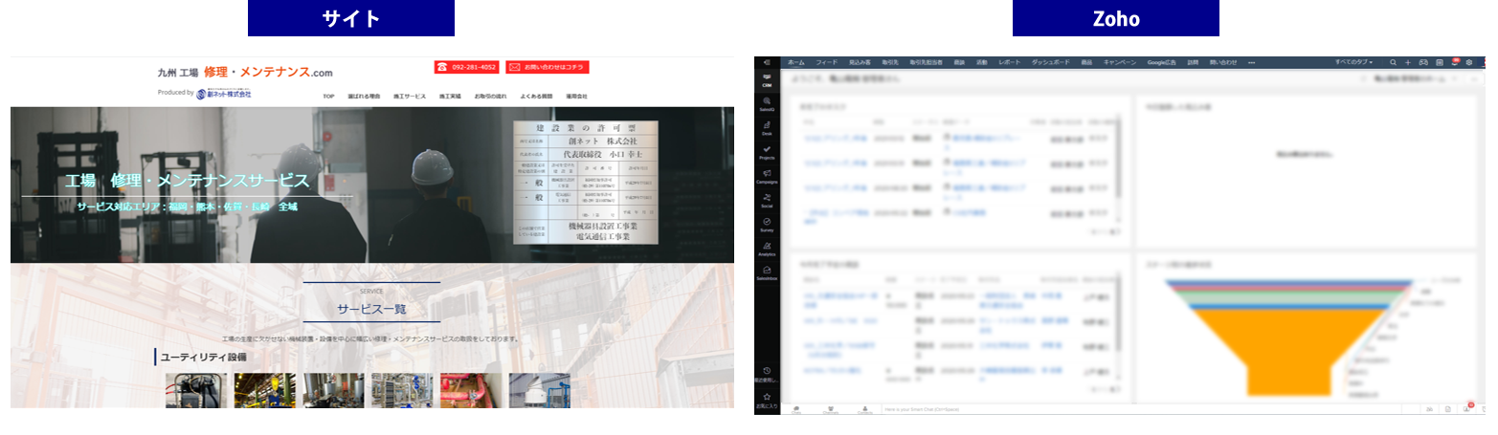Select the Google広告 tab in Zoho
The image size is (1498, 435).
tap(1162, 62)
